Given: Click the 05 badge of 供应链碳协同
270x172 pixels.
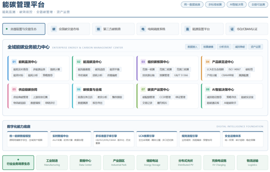Looking at the screenshot, I should [14, 90].
